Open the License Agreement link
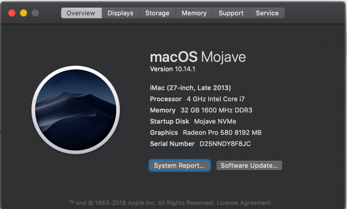The image size is (347, 209). [x=244, y=203]
